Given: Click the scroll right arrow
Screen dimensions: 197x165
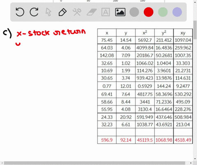Looking at the screenshot, I should click(191, 163).
